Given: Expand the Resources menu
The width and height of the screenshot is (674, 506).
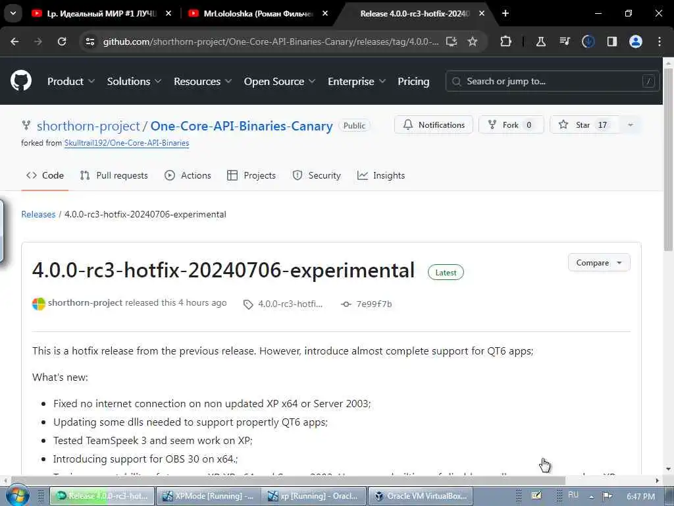Looking at the screenshot, I should point(203,81).
